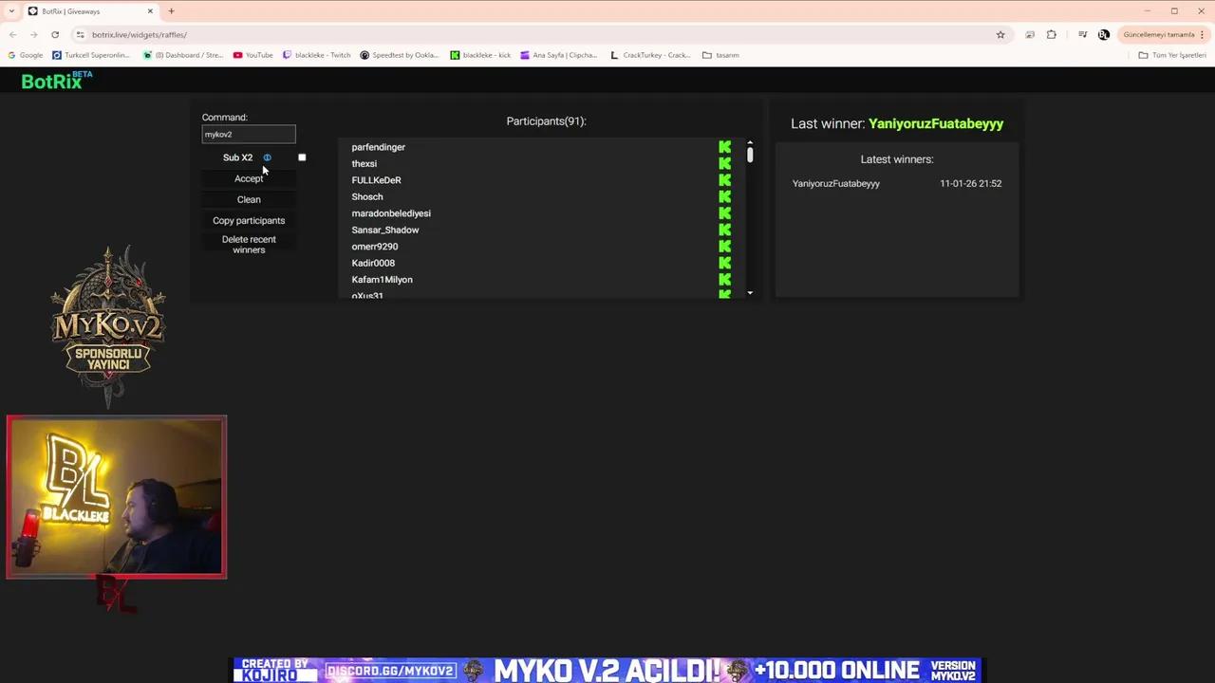The image size is (1215, 683).
Task: Click the Kick icon beside parfendinger
Action: [x=724, y=147]
